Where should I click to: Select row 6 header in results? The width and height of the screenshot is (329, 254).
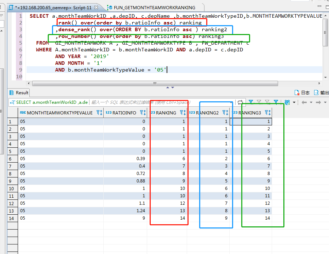pyautogui.click(x=12, y=159)
